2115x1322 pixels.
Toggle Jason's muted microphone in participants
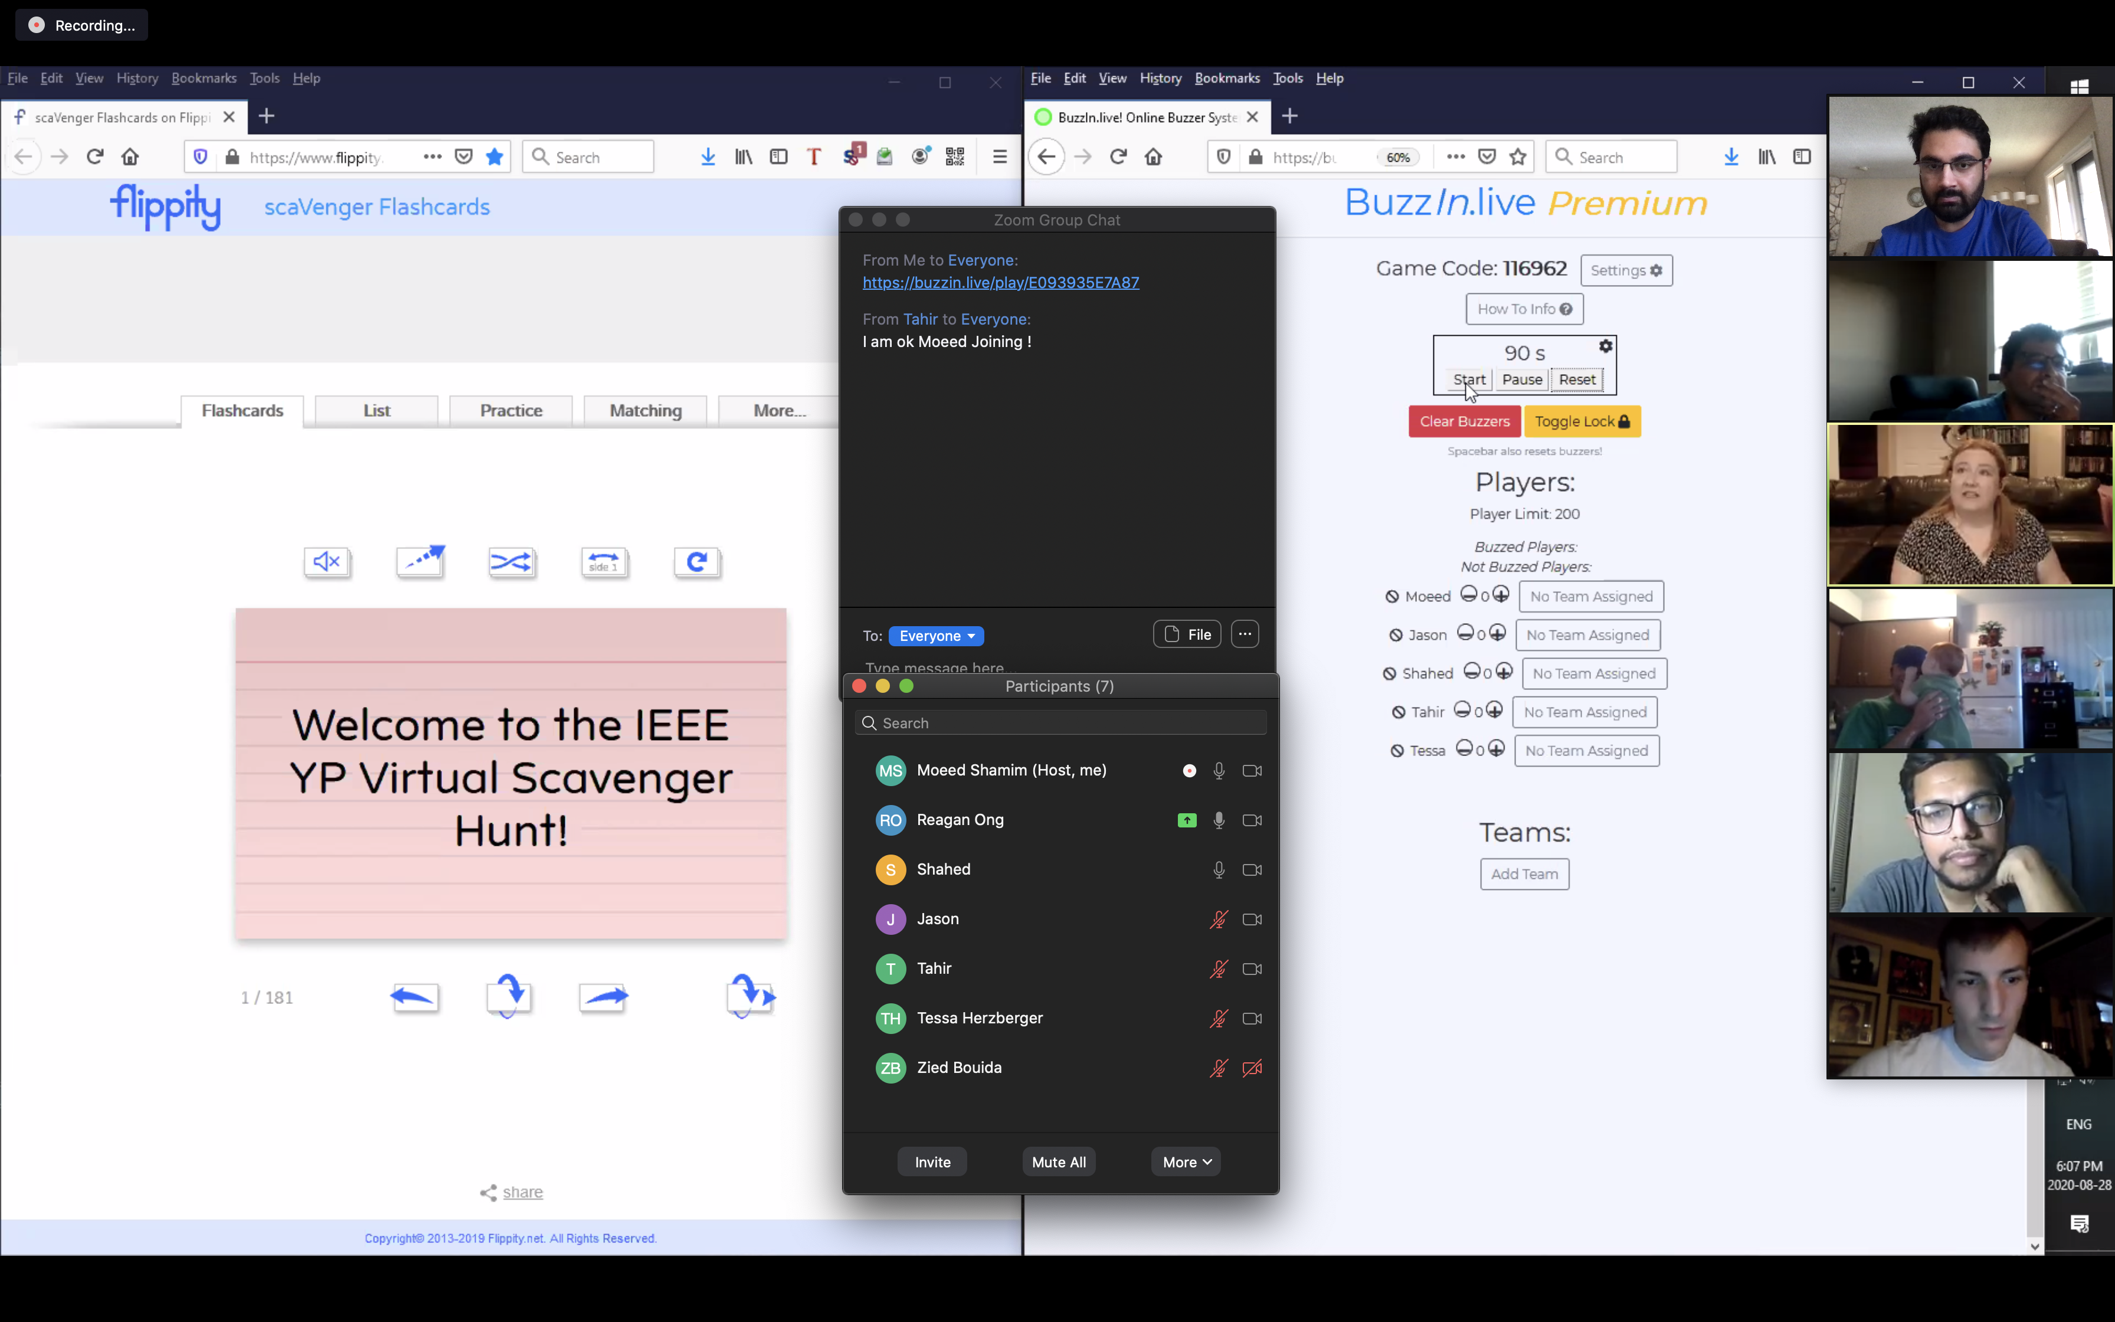[1219, 919]
